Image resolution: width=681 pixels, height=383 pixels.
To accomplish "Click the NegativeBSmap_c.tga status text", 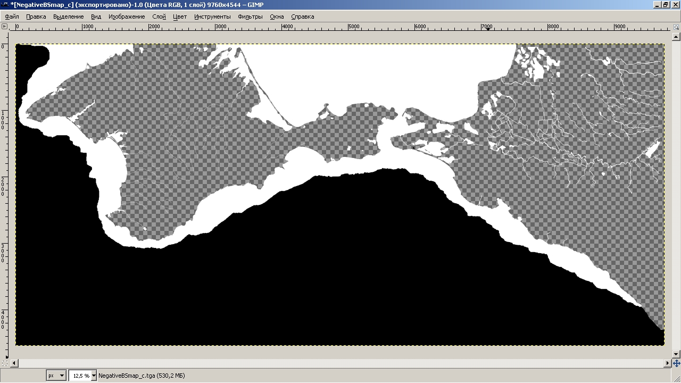I will click(x=142, y=376).
